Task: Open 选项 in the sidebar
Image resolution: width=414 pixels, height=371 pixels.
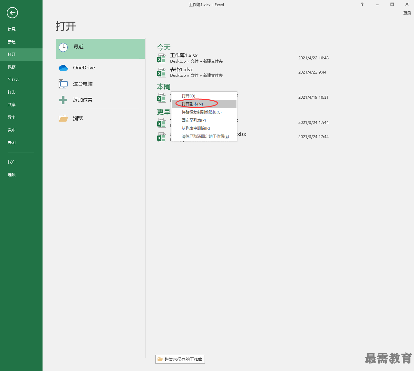Action: point(21,175)
